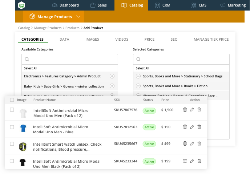Delete product SKU45233344 with trash icon
250x174 pixels.
point(199,161)
